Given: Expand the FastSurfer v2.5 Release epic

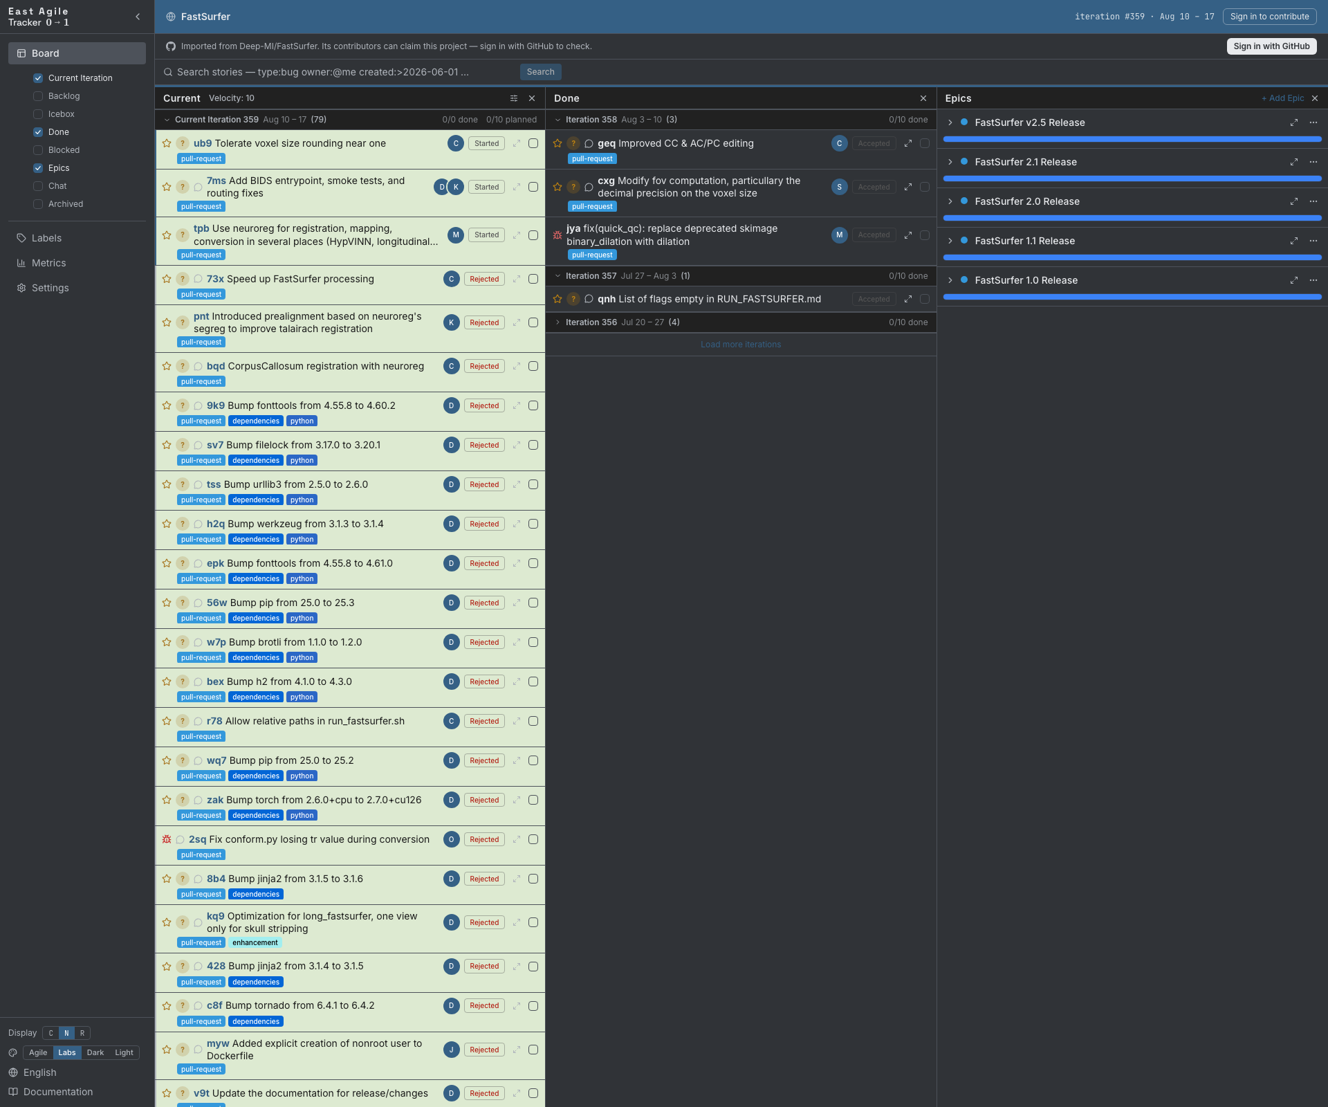Looking at the screenshot, I should [950, 122].
